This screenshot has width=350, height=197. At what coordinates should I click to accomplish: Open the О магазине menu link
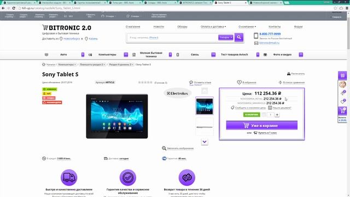click(133, 27)
